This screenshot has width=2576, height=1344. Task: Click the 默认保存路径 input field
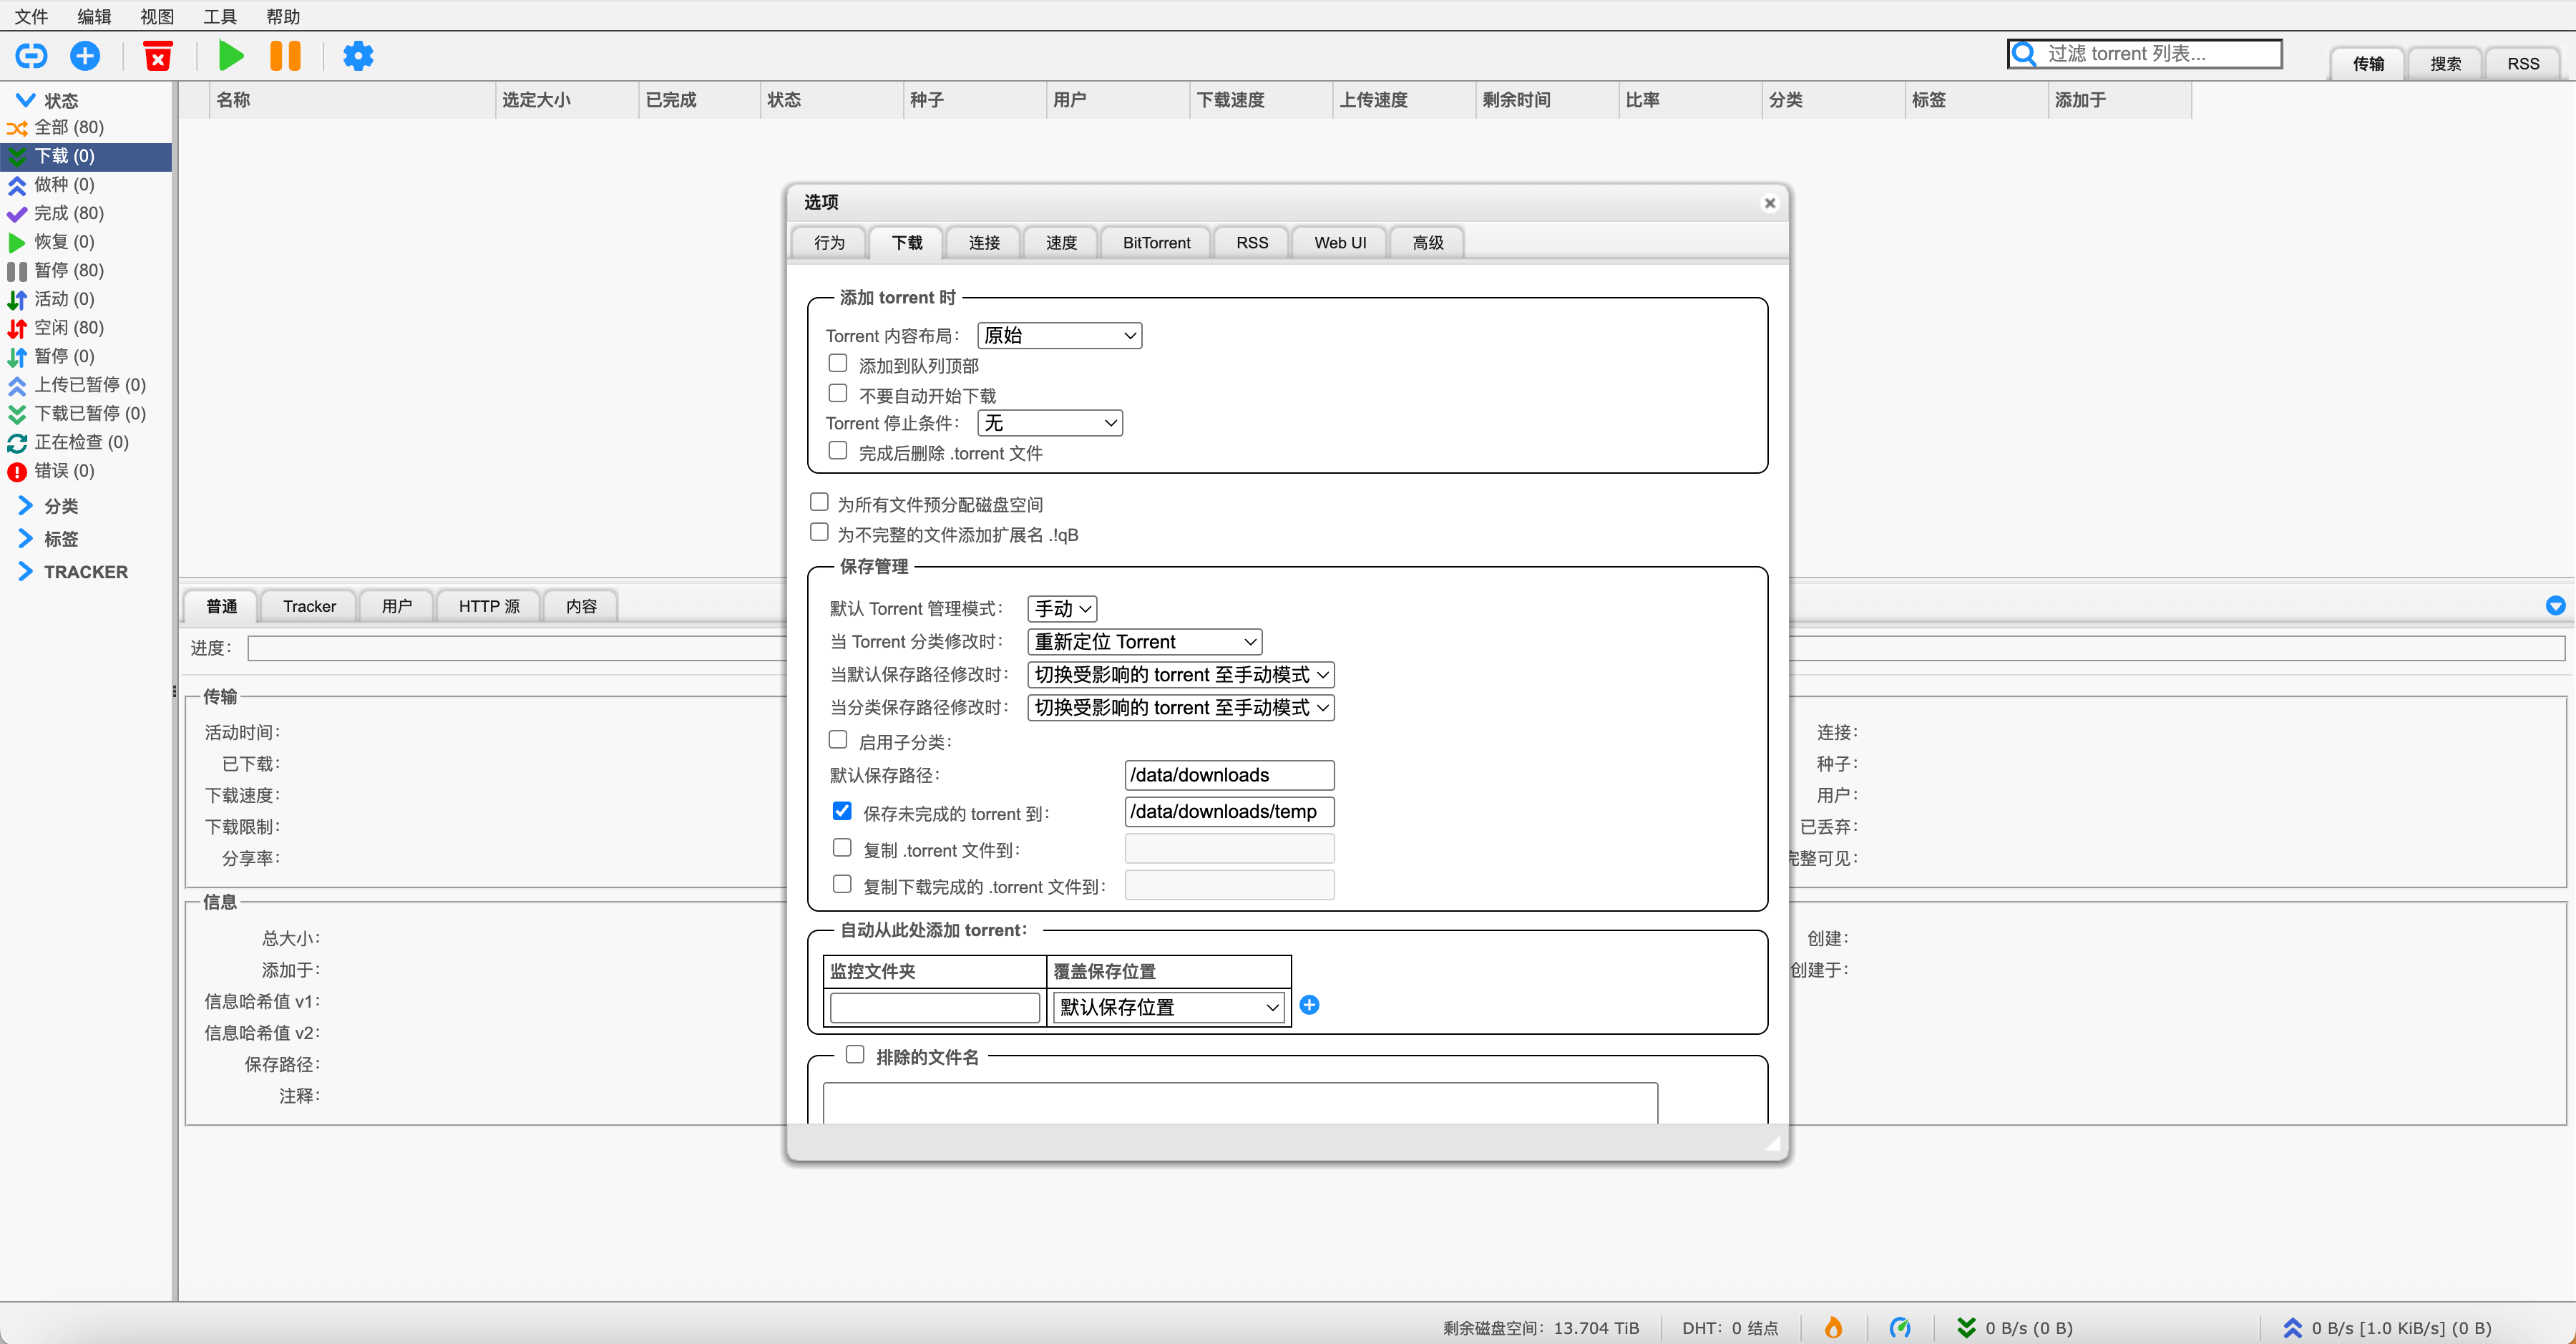[1229, 775]
